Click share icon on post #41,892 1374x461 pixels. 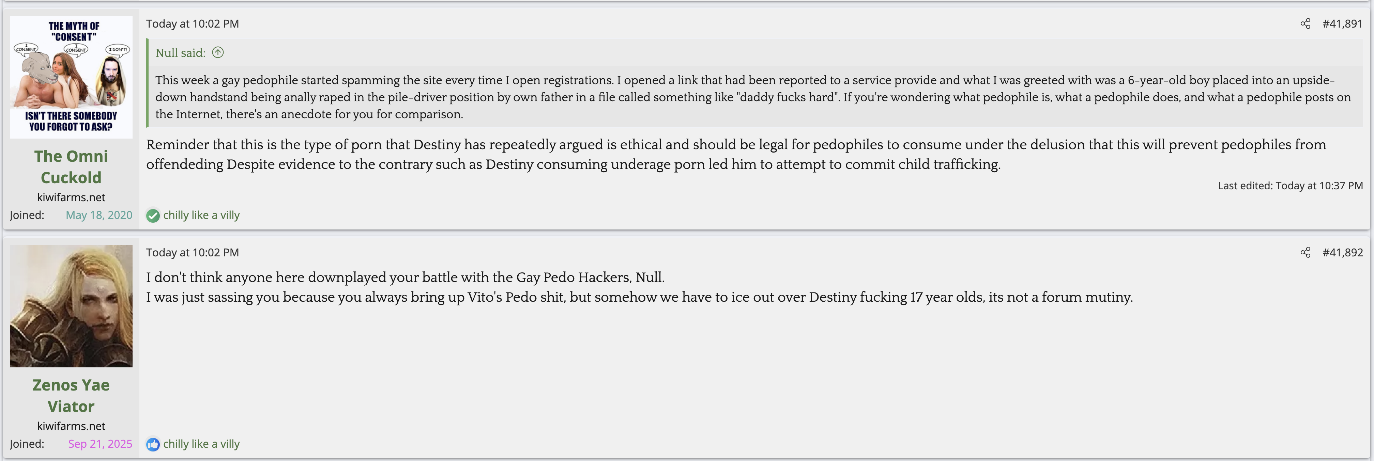tap(1305, 253)
